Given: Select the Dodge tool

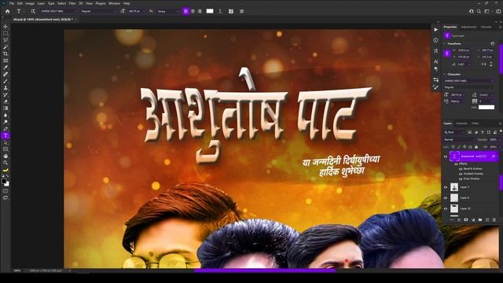Looking at the screenshot, I should (x=6, y=122).
